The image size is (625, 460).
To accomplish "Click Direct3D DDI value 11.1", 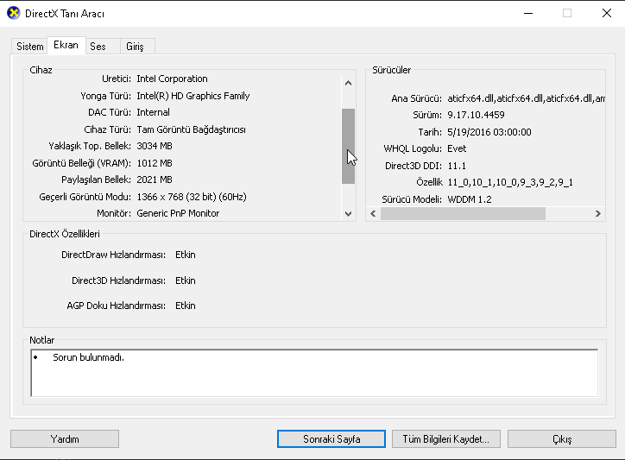I will 457,166.
